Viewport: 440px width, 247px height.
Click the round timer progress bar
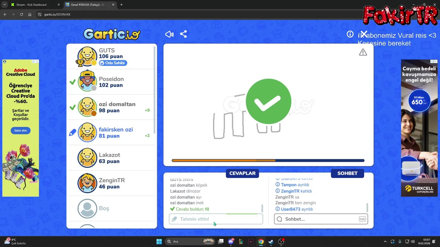click(x=268, y=161)
